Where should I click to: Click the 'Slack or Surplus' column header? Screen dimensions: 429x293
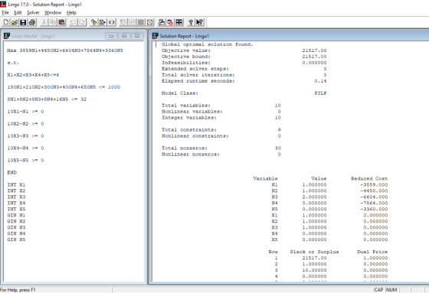[x=314, y=252]
